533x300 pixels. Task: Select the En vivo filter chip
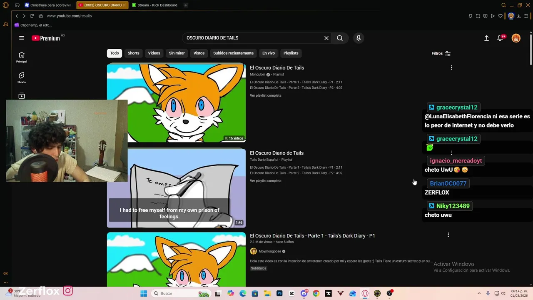click(269, 53)
